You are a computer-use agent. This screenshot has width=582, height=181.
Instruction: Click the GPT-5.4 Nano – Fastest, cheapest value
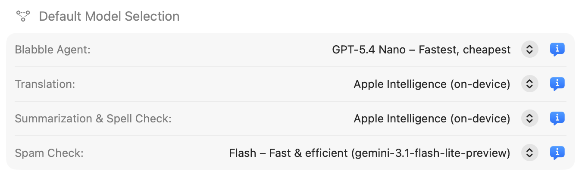click(x=421, y=50)
